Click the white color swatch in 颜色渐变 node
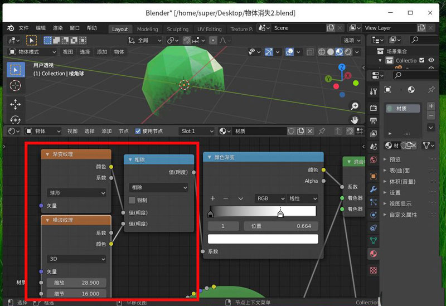The width and height of the screenshot is (446, 306). click(263, 239)
